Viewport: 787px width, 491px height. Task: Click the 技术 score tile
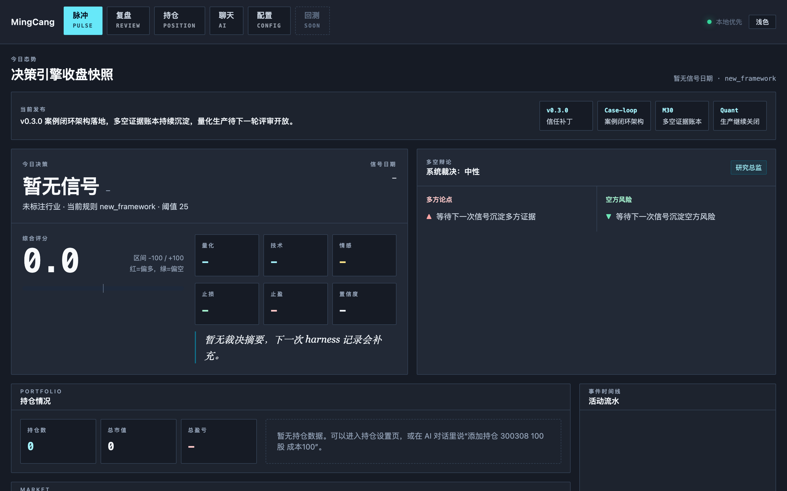click(x=295, y=255)
